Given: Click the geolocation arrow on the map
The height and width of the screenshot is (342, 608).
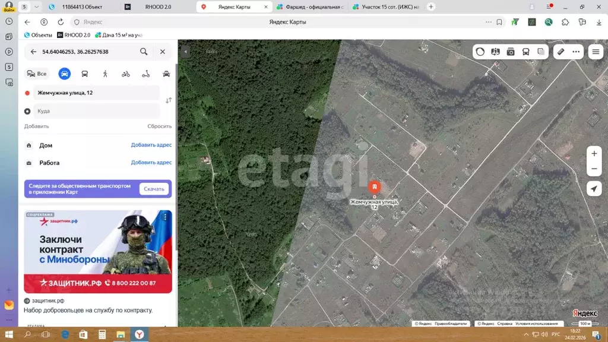Looking at the screenshot, I should [x=594, y=189].
